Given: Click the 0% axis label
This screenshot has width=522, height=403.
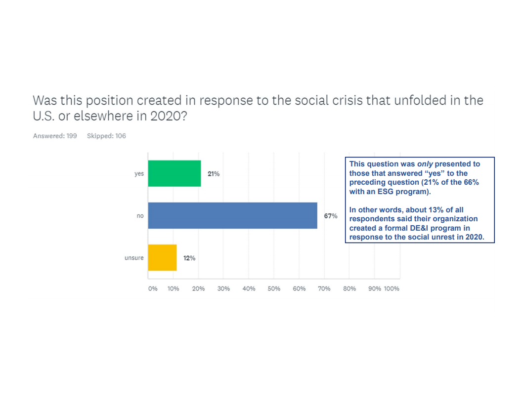Looking at the screenshot, I should (153, 288).
